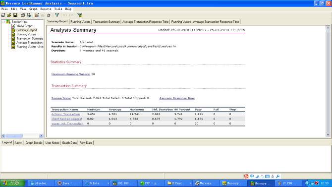Viewport: 332px width, 187px height.
Task: Click the New Graph chart icon in the tree
Action: click(x=13, y=26)
